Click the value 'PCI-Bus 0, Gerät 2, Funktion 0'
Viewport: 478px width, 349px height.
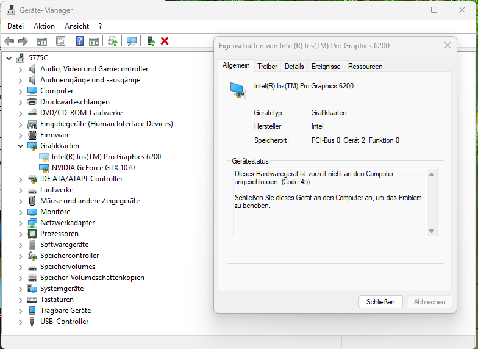pos(355,140)
